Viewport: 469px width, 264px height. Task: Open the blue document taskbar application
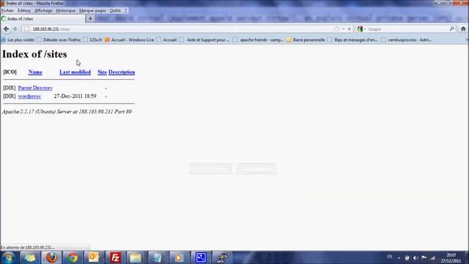point(157,257)
